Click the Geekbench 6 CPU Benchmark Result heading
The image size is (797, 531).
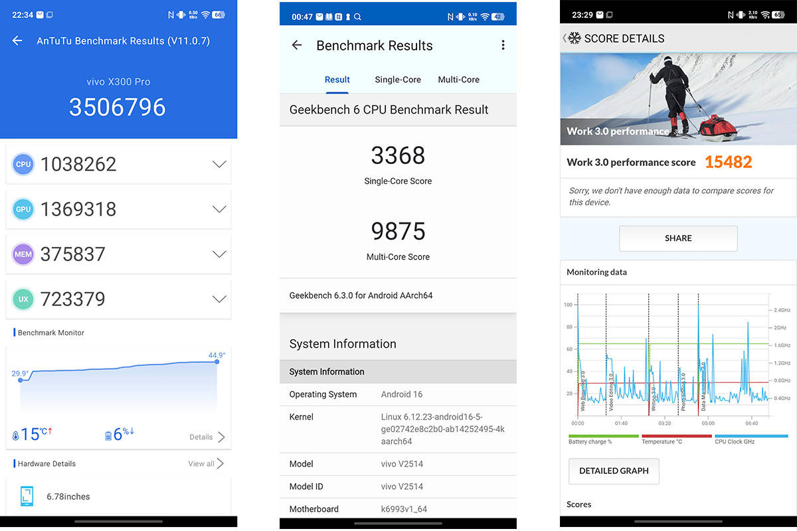pyautogui.click(x=389, y=110)
